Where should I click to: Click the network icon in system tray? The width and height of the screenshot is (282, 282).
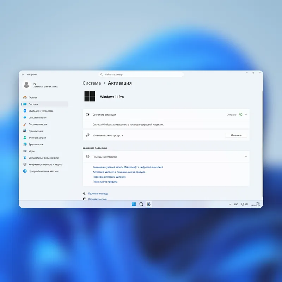pos(243,204)
